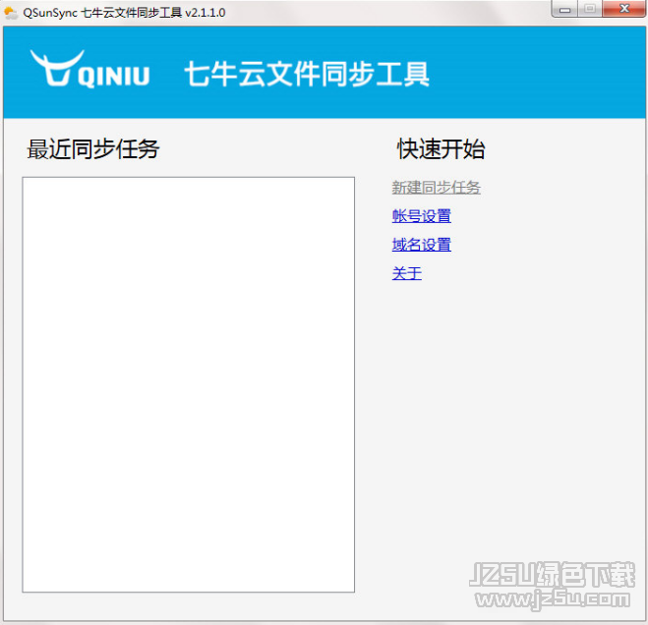The image size is (648, 625).
Task: Open 域名设置 domain settings
Action: tap(422, 245)
